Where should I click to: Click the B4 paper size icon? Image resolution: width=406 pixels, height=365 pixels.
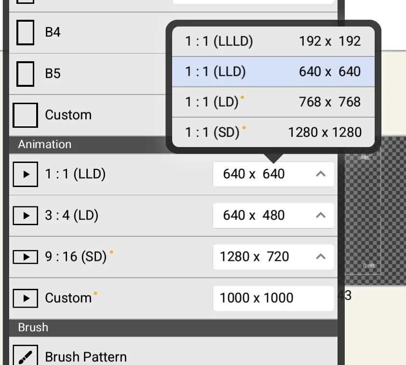25,32
